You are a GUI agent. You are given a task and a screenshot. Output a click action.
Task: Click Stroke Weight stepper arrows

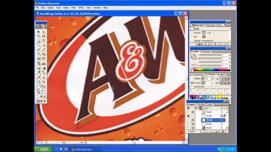[x=203, y=79]
